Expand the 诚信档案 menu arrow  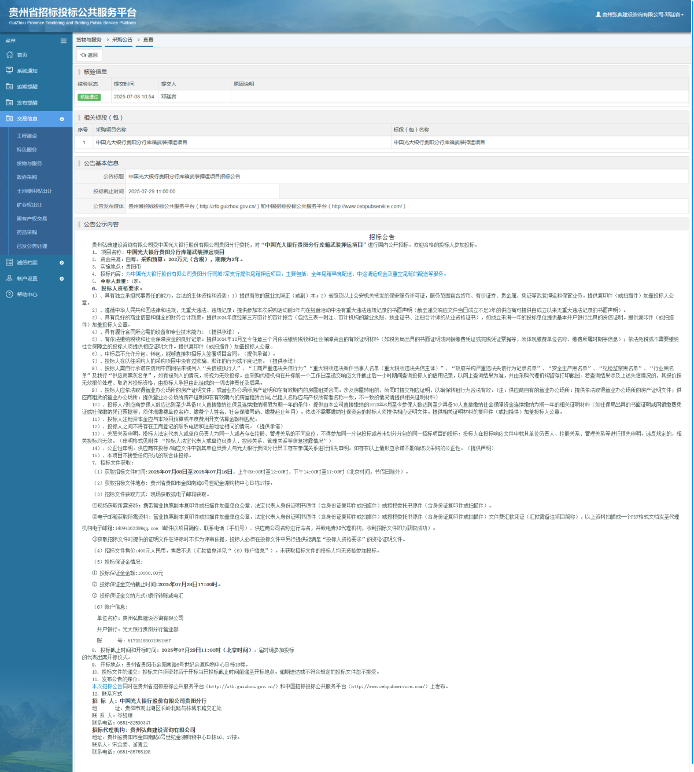(62, 263)
